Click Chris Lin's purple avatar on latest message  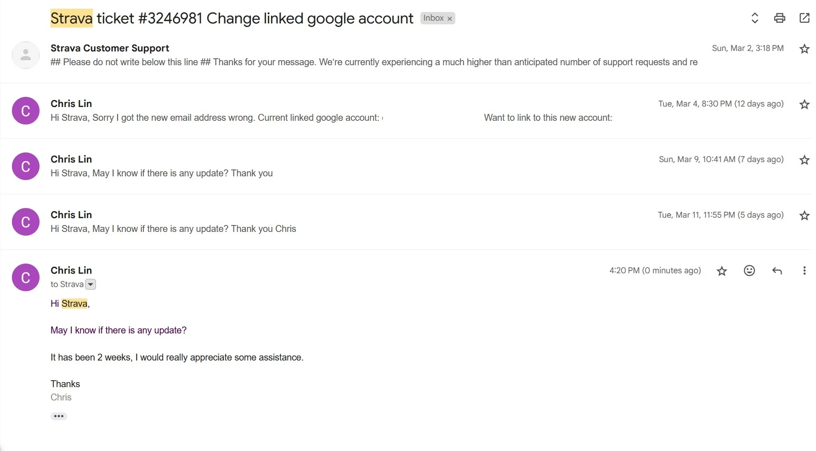[26, 277]
